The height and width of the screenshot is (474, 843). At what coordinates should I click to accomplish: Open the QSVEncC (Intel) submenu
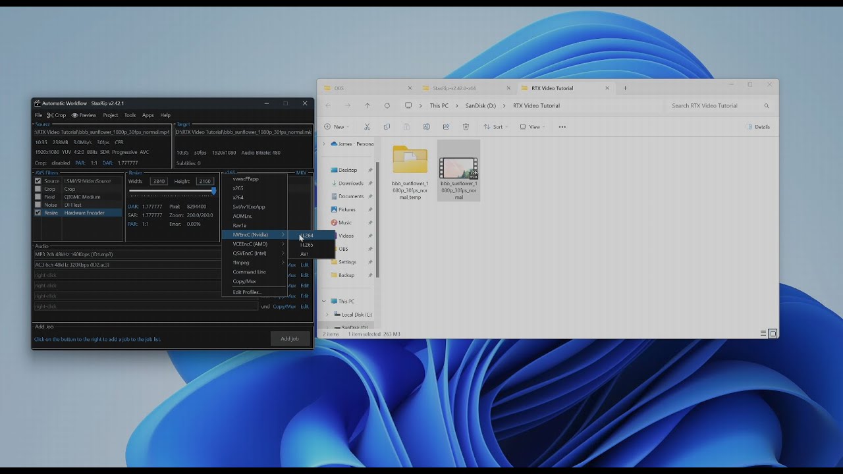point(254,253)
